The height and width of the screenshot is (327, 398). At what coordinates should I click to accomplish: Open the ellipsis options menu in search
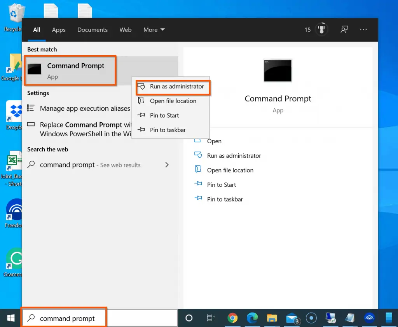point(363,30)
